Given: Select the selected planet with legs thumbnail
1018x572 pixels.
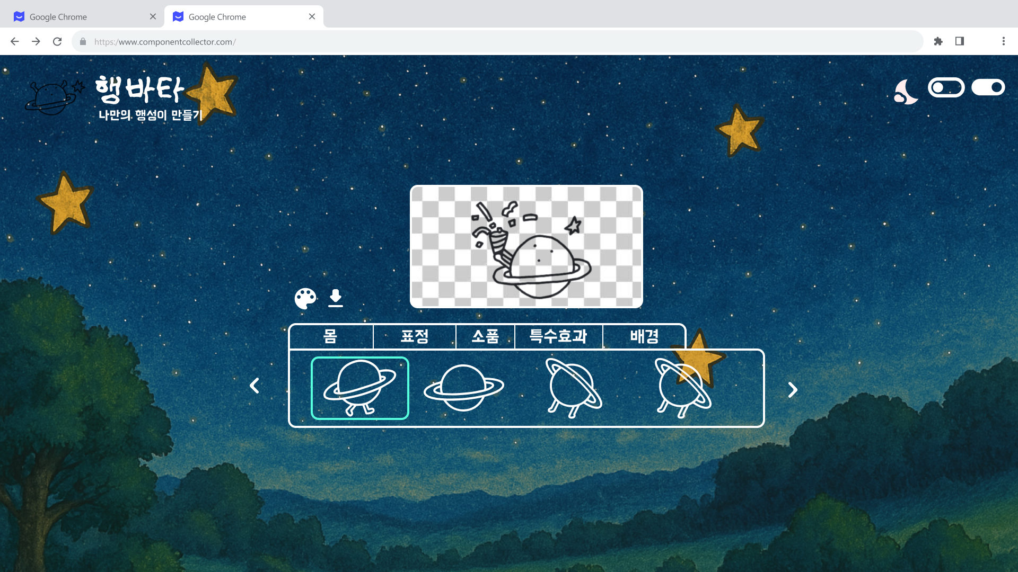Looking at the screenshot, I should (360, 388).
